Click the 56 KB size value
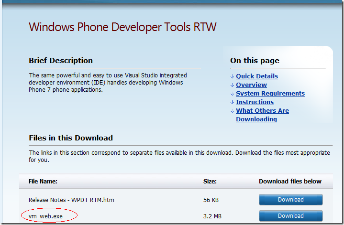This screenshot has height=225, width=344. 211,200
